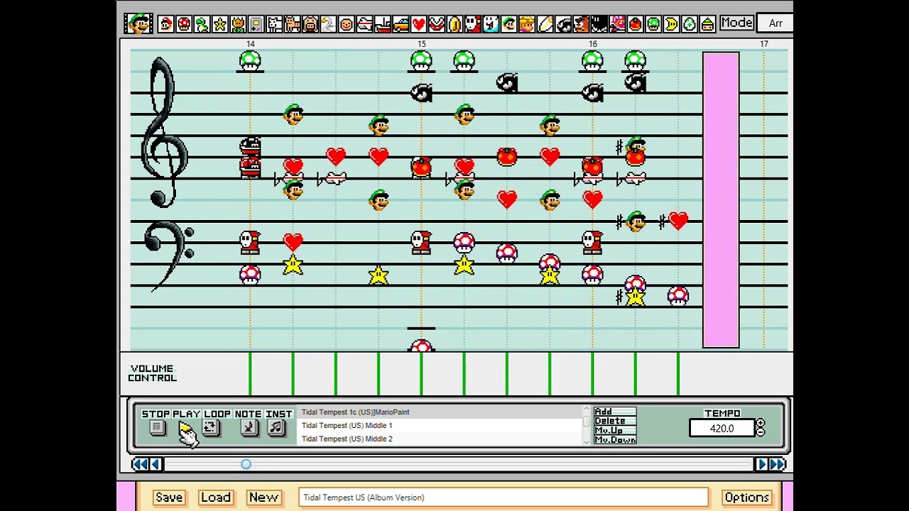Pick the green Yoshi egg instrument
909x511 pixels.
[689, 24]
